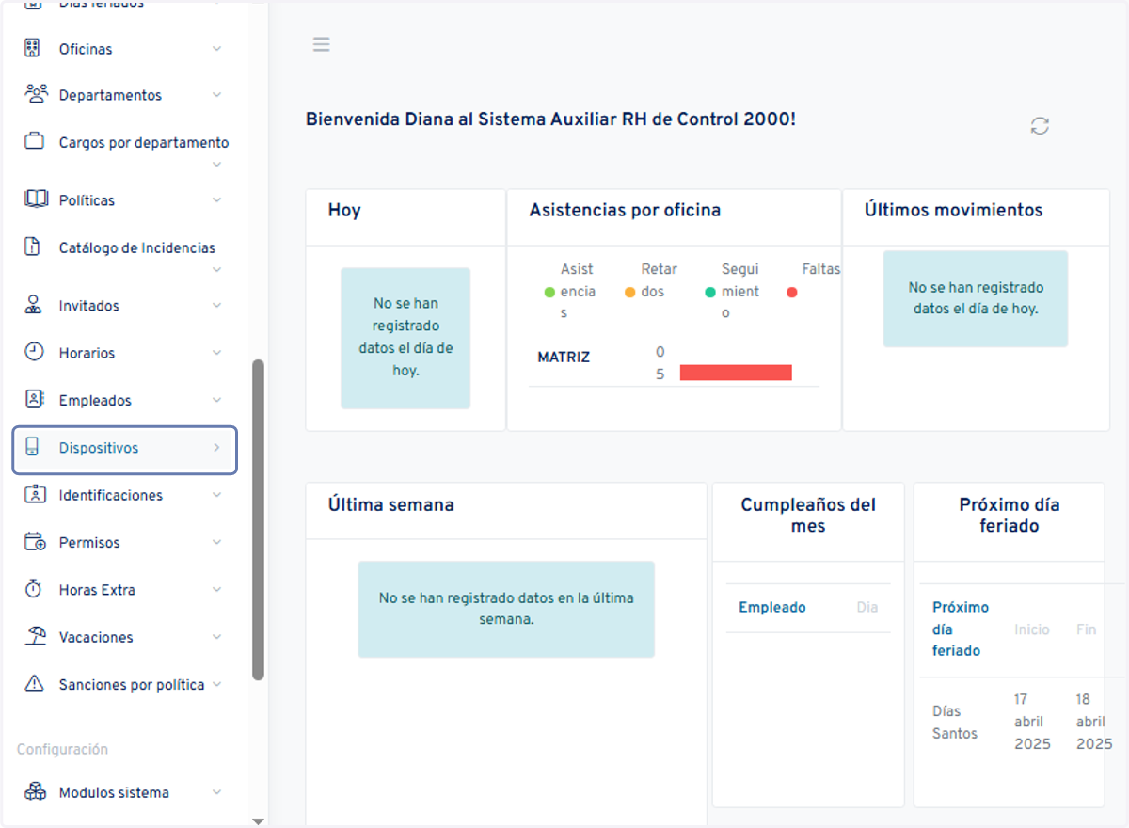This screenshot has height=828, width=1129.
Task: Click the Dia column header
Action: tap(867, 607)
